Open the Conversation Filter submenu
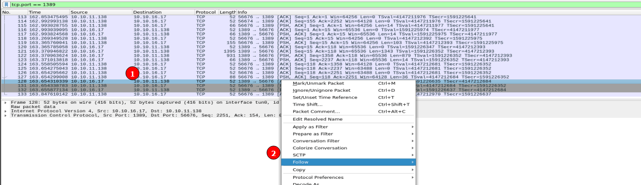Image resolution: width=641 pixels, height=185 pixels. click(x=348, y=141)
